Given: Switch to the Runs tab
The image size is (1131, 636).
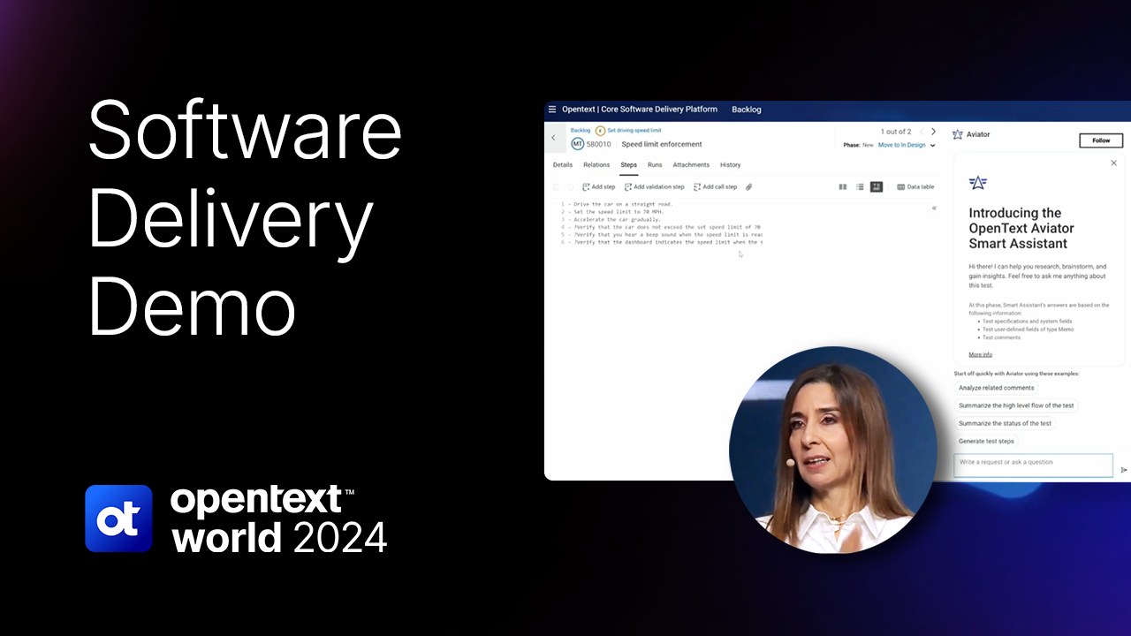Looking at the screenshot, I should pyautogui.click(x=655, y=165).
